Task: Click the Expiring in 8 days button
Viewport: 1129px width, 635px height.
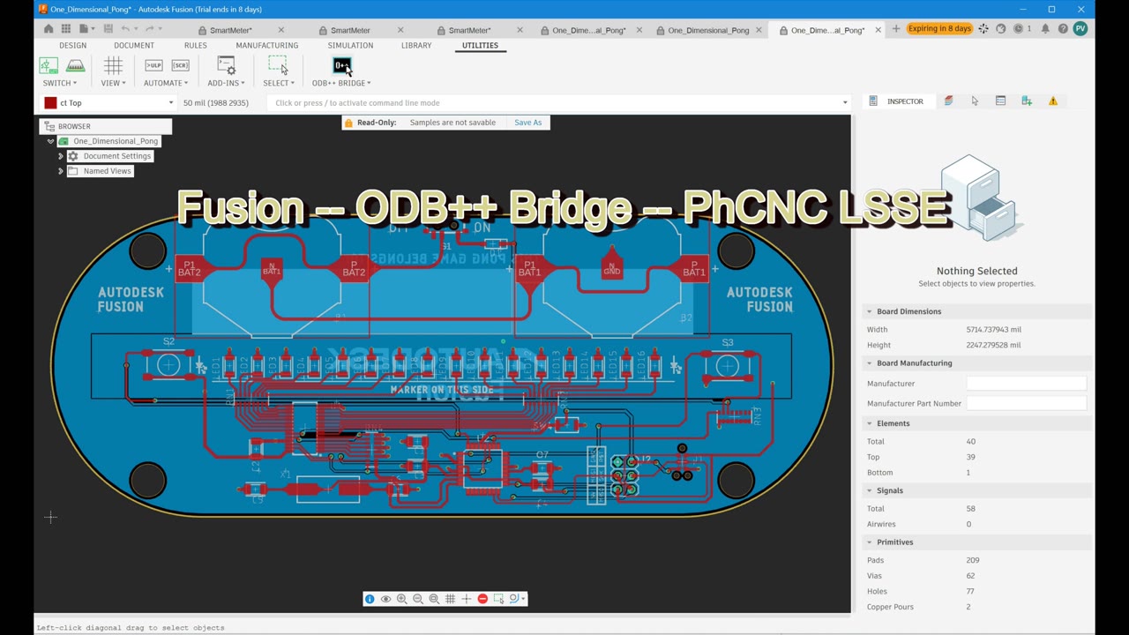Action: (x=938, y=29)
